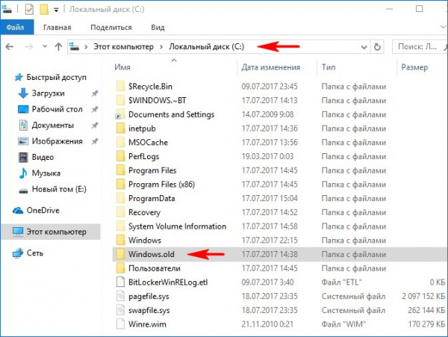
Task: Open the recent locations dropdown arrow
Action: coord(45,46)
